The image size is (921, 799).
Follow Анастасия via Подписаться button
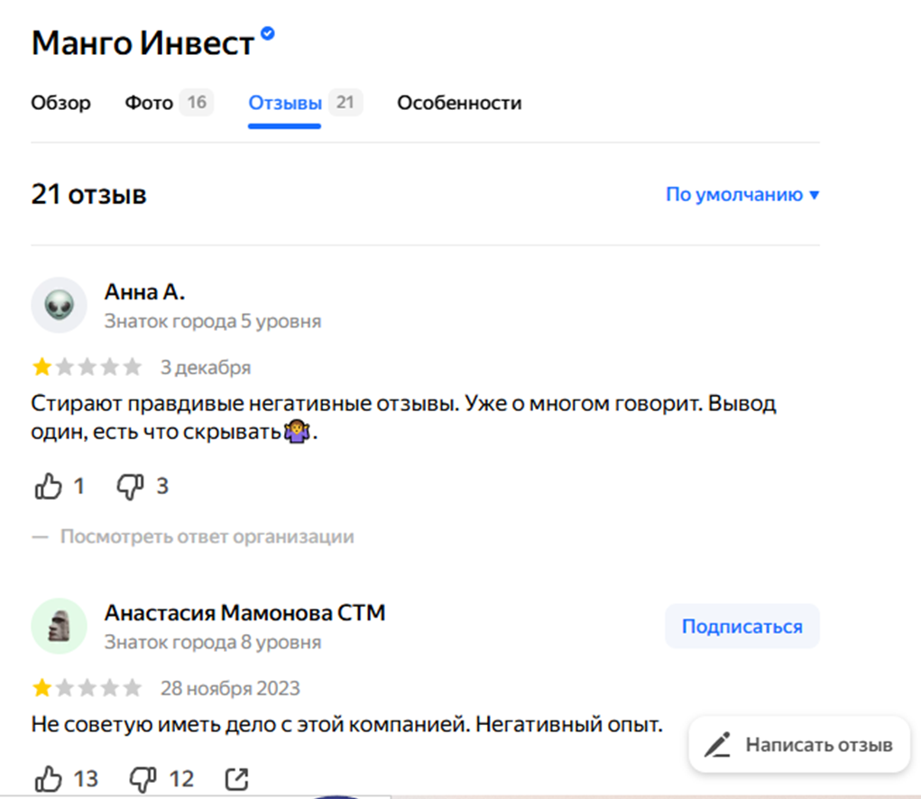741,625
